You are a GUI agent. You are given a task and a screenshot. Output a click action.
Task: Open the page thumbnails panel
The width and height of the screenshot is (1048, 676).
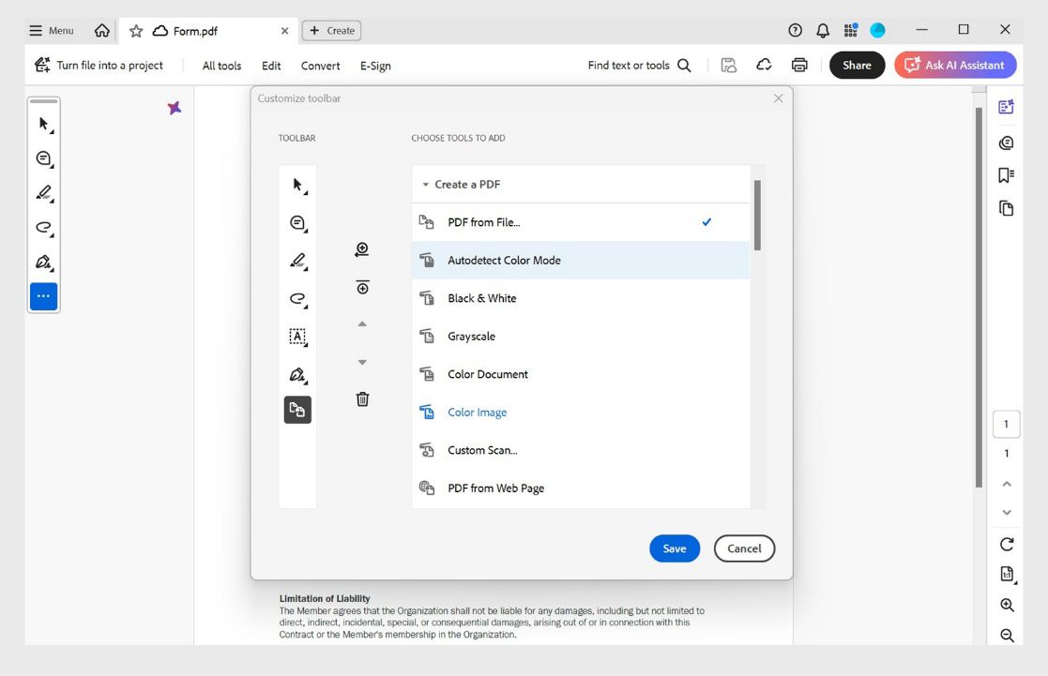[1006, 208]
